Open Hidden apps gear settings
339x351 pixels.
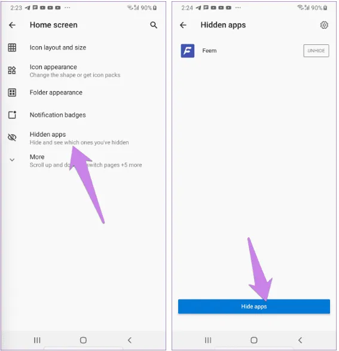[x=324, y=25]
